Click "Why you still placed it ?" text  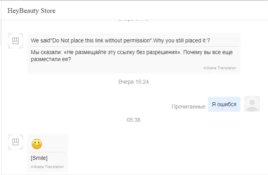tap(182, 40)
